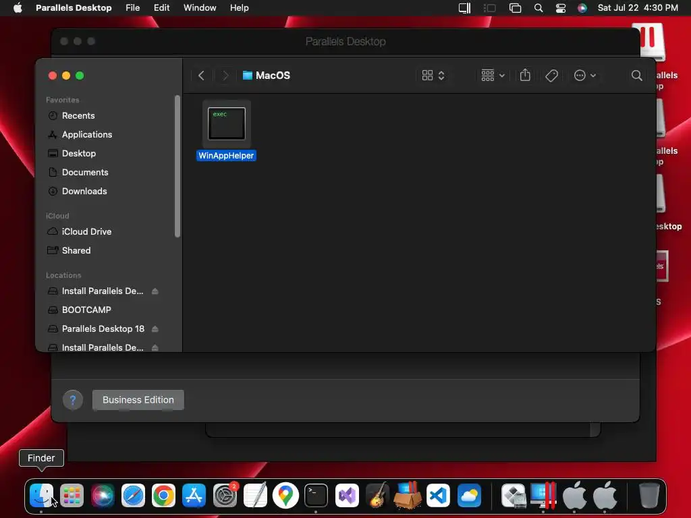Screen dimensions: 691x518
Task: Eject the Parallels Desktop 18 volume
Action: [155, 329]
